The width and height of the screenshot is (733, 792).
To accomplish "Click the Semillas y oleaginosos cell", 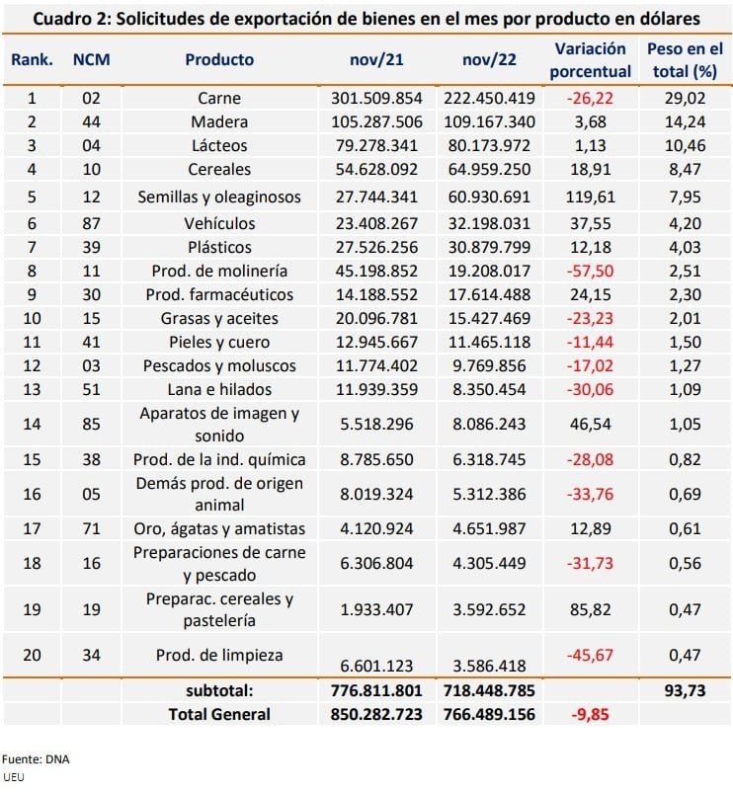I will coord(219,197).
